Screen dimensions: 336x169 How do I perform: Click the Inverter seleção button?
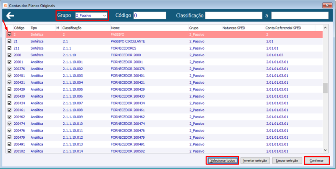[x=255, y=161]
